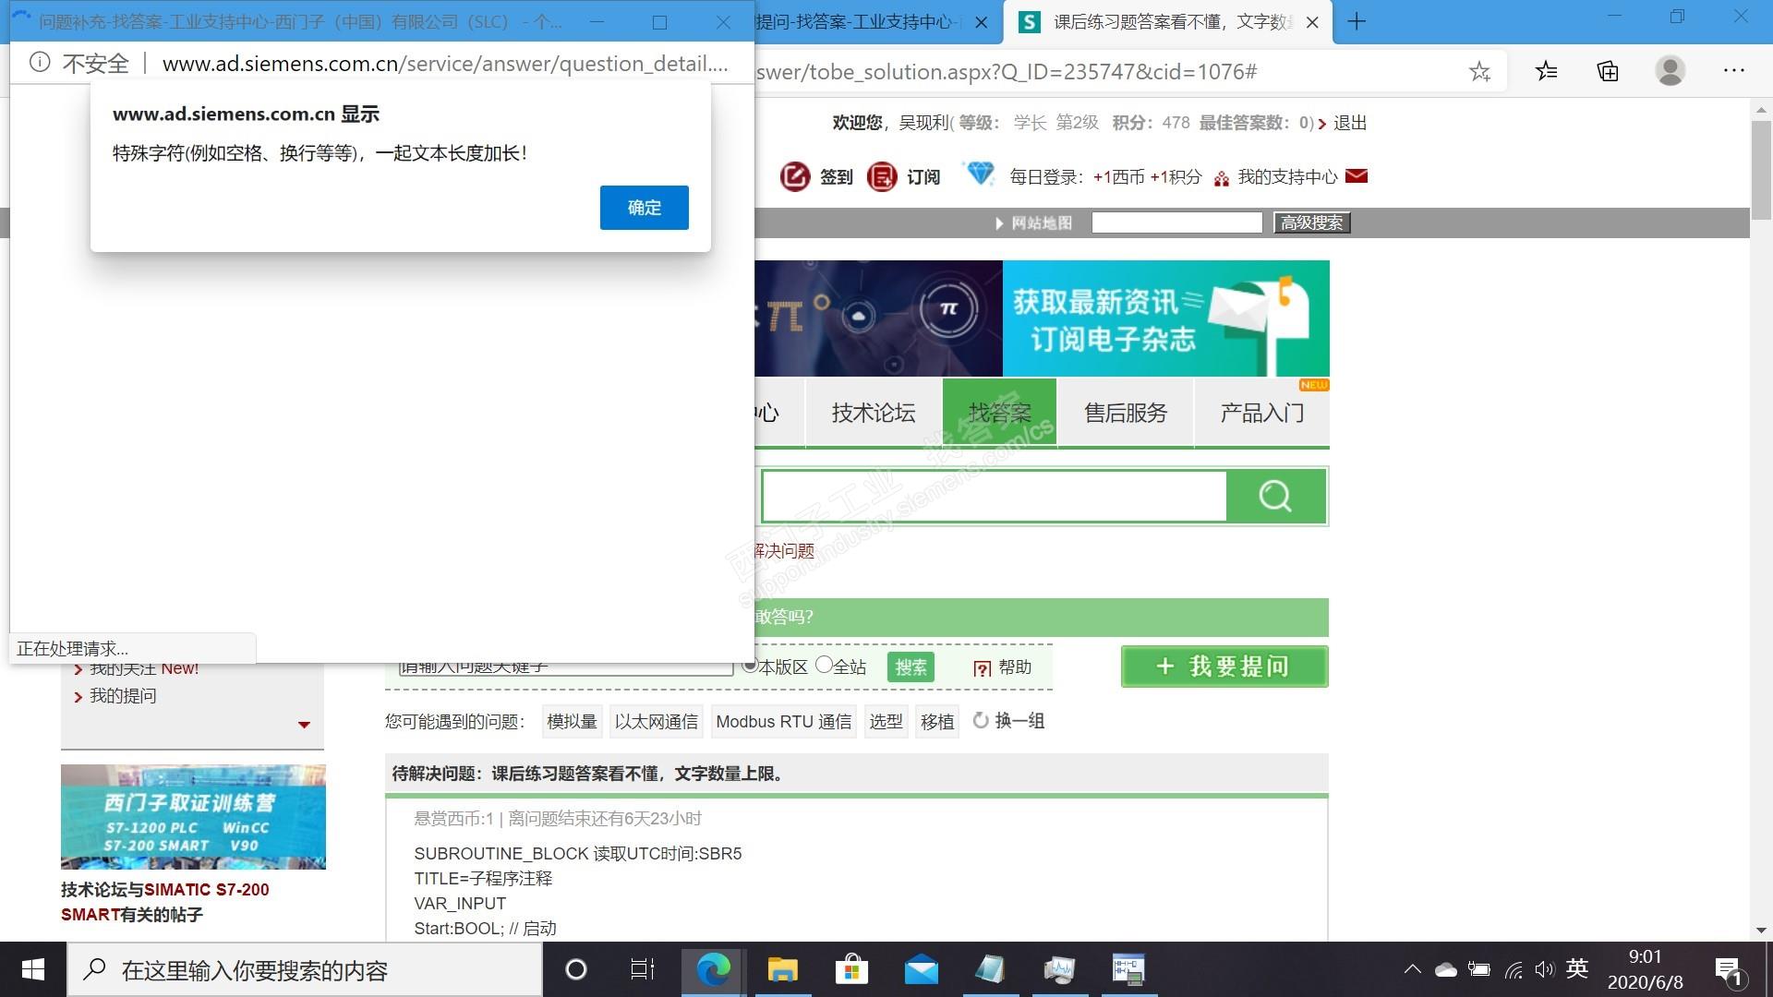The height and width of the screenshot is (997, 1773).
Task: Add page to favorites star icon
Action: tap(1479, 72)
